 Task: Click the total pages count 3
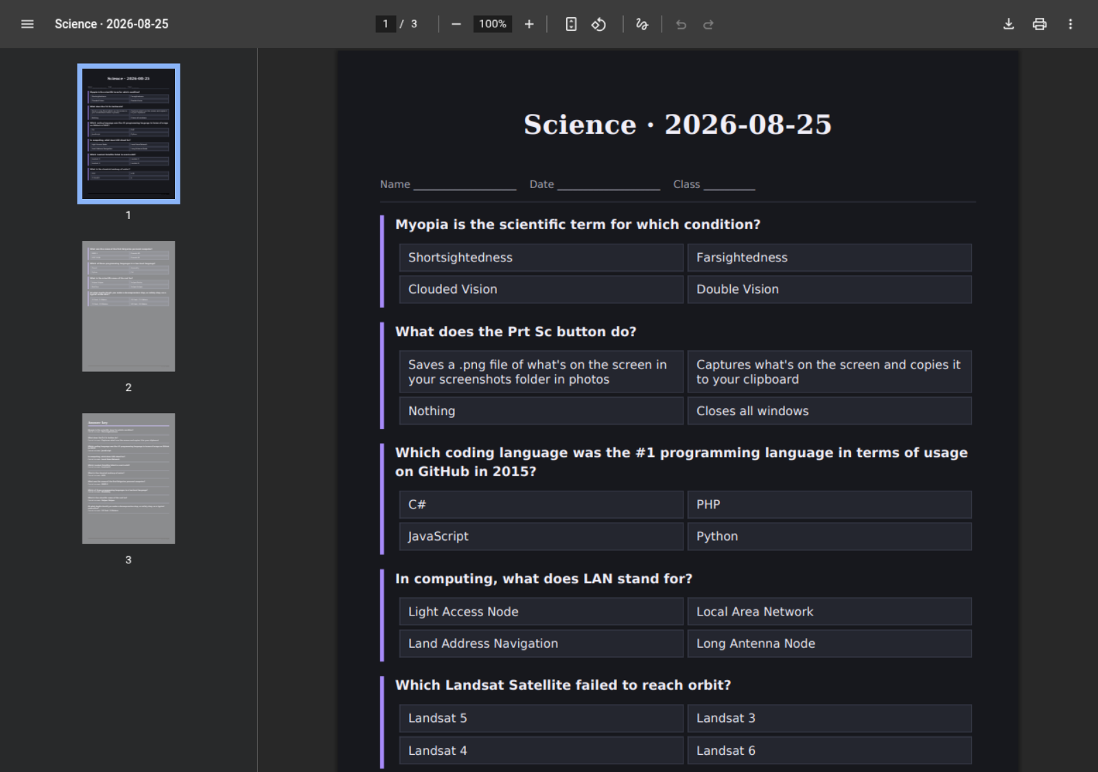click(x=414, y=24)
